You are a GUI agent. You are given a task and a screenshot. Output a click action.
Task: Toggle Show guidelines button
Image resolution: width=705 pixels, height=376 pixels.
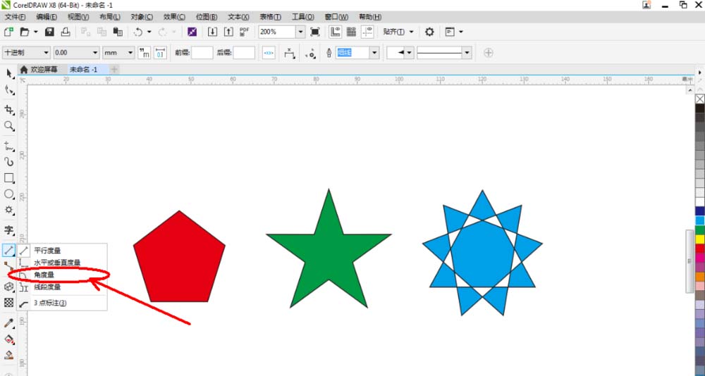(x=367, y=32)
